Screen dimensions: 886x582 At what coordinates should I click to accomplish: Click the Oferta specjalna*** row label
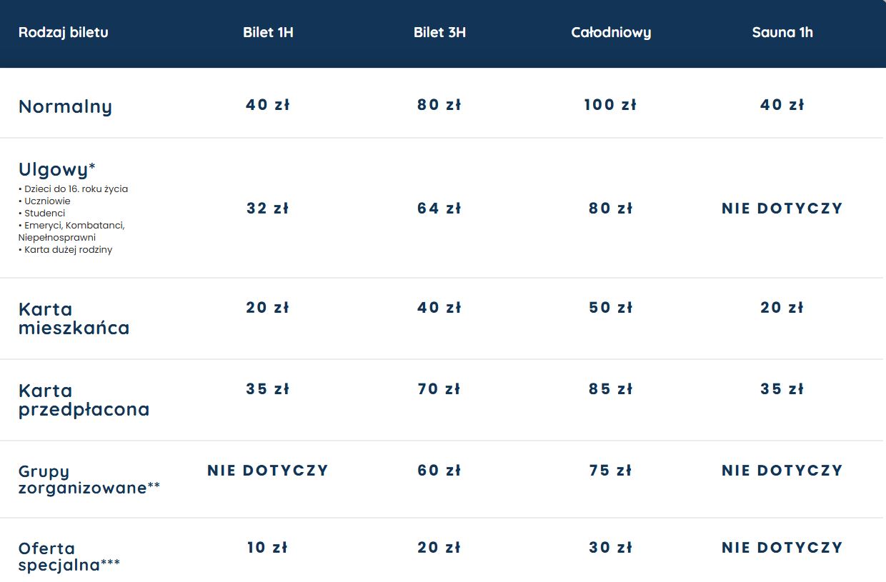coord(69,556)
